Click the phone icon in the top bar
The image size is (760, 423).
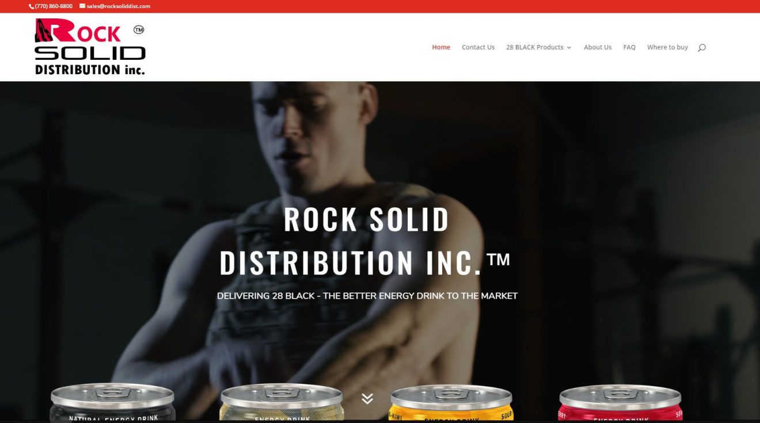(31, 6)
